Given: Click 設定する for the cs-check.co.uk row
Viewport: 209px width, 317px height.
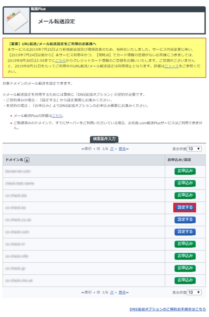Looking at the screenshot, I should 185,220.
